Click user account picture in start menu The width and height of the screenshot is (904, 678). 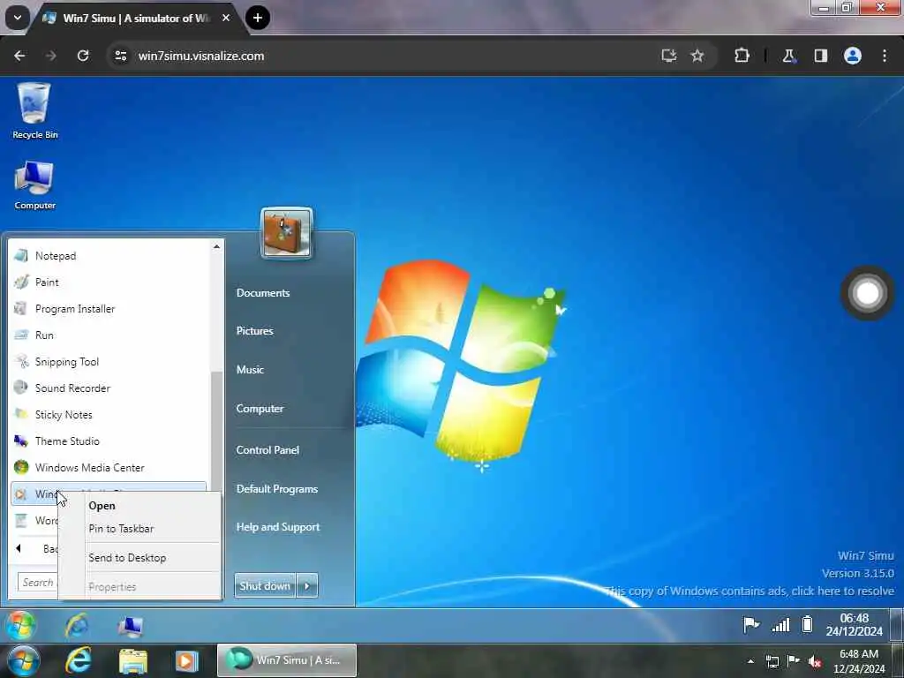click(x=287, y=233)
